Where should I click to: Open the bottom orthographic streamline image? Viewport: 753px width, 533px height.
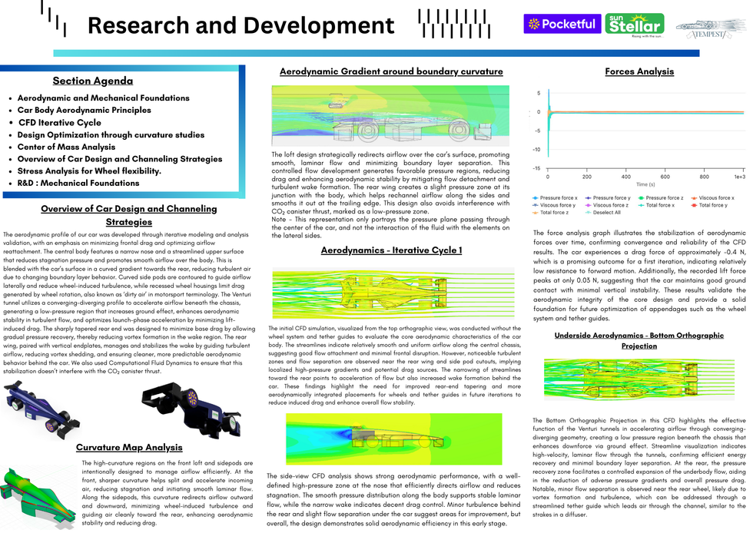coord(639,379)
